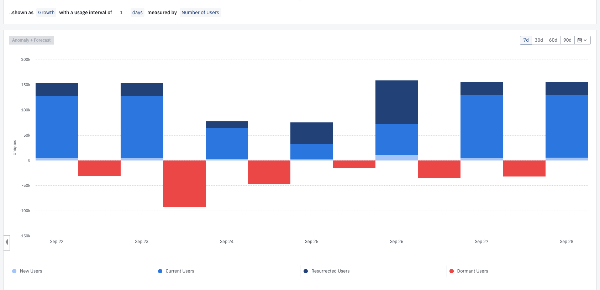The image size is (600, 290).
Task: Hide Resurrected Users series label
Action: (x=330, y=271)
